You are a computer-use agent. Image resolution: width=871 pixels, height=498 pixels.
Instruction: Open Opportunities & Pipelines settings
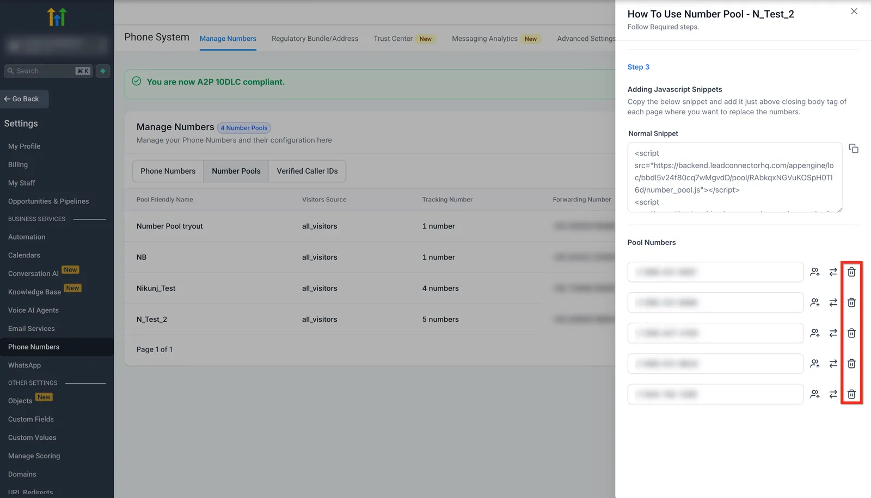coord(48,201)
